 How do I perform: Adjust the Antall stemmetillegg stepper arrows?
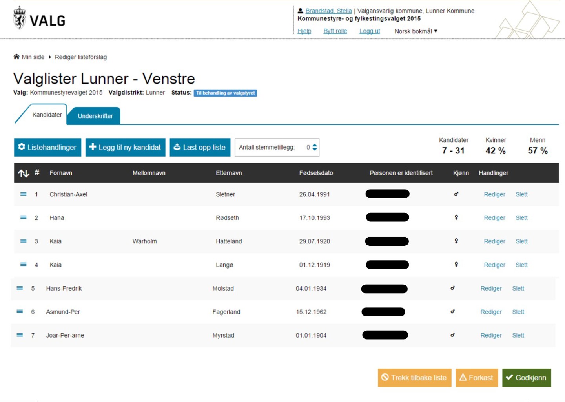(x=315, y=148)
